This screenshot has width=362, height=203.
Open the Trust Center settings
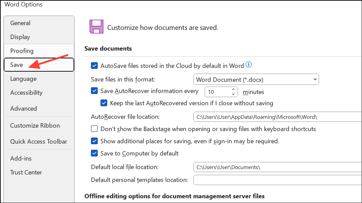pyautogui.click(x=26, y=172)
